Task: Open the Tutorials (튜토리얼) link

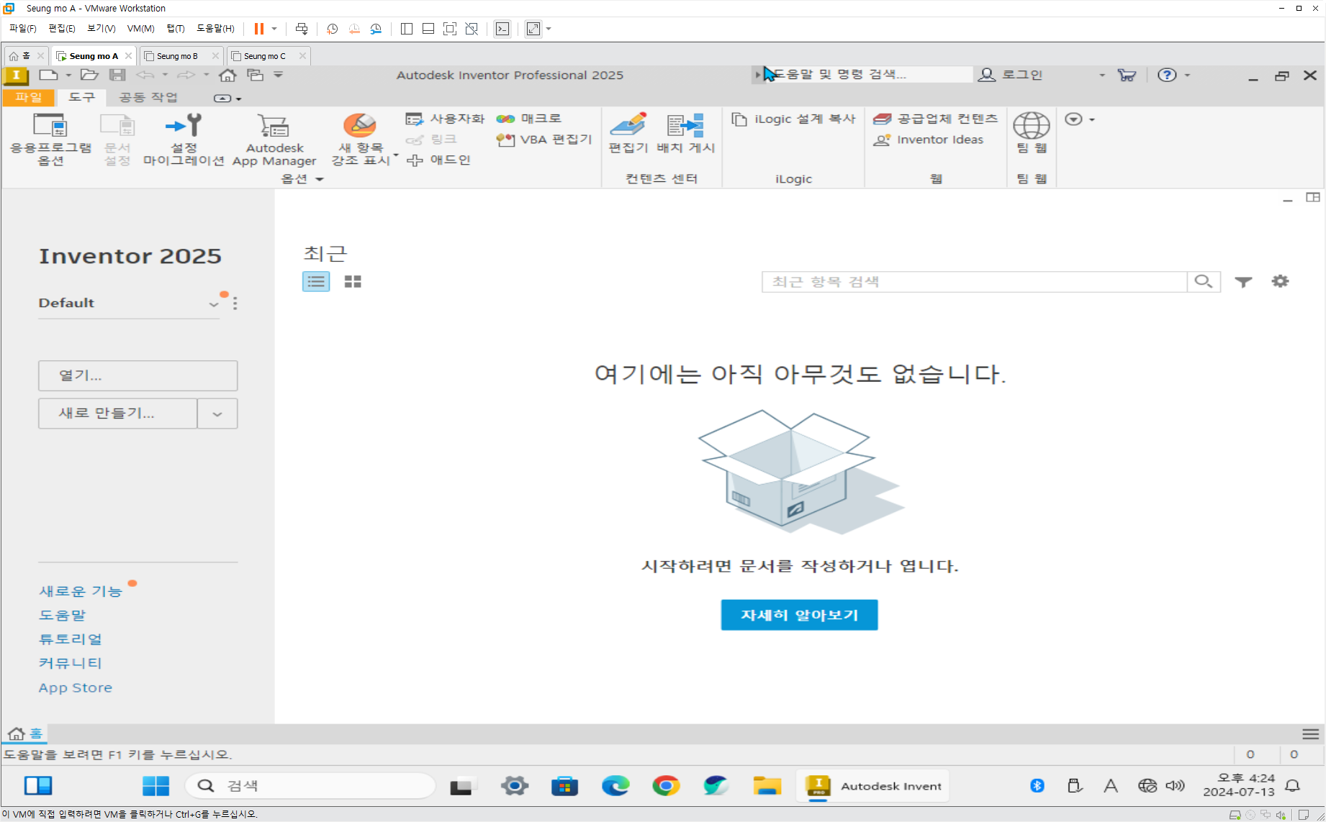Action: (x=71, y=639)
